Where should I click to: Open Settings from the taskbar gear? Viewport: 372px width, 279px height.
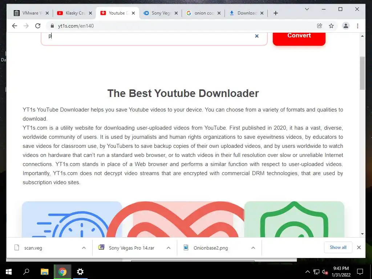(80, 272)
